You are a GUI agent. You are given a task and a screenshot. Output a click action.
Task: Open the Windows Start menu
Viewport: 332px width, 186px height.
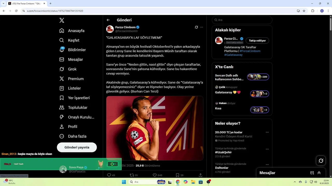coord(124,182)
